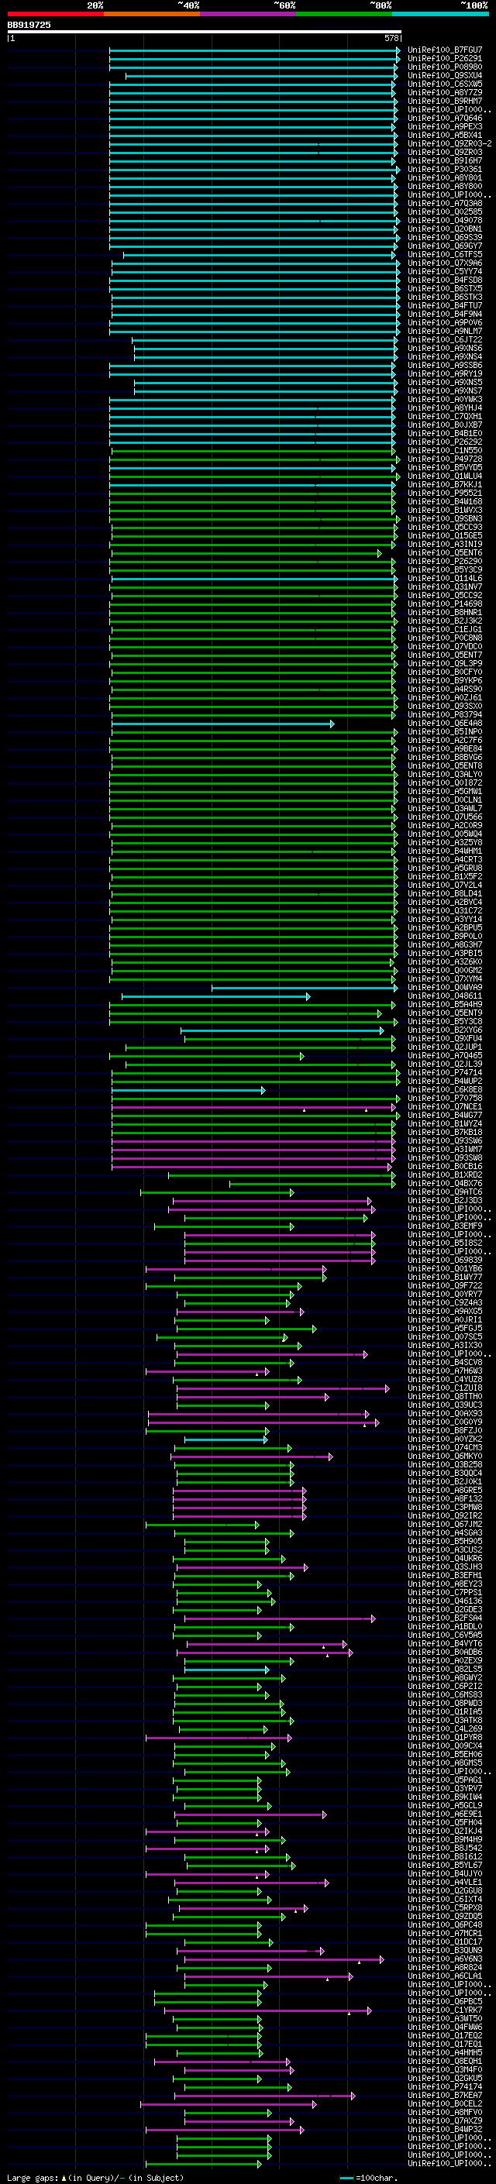The height and width of the screenshot is (2184, 496).
Task: Click the UniRef100_C6TFS5 label
Action: coord(444,254)
